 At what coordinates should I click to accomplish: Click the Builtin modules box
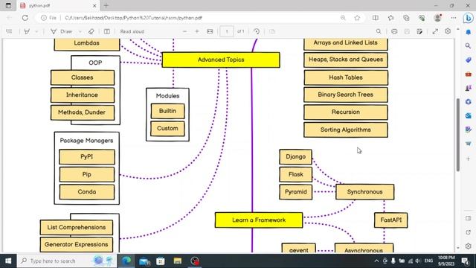167,111
